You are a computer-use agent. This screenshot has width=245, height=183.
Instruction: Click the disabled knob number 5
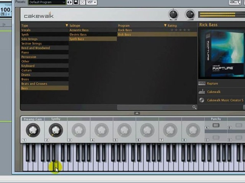tap(124, 130)
